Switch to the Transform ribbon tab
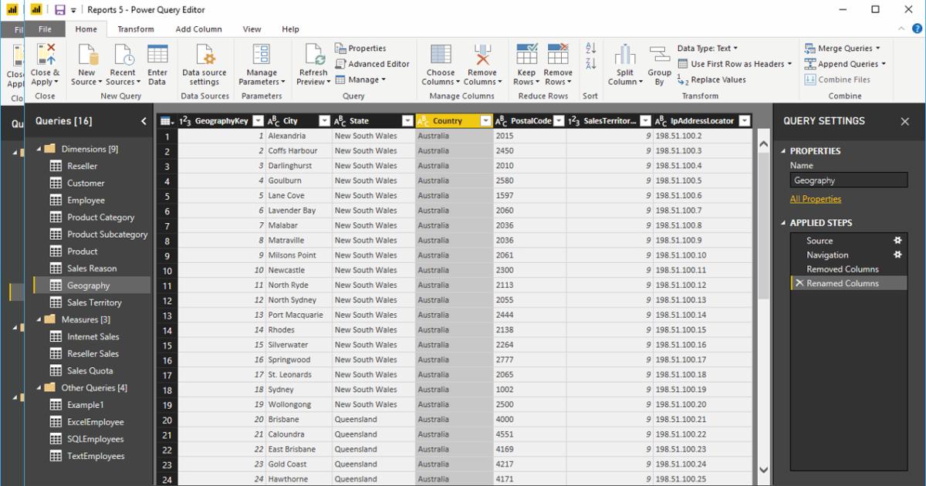926x486 pixels. tap(136, 29)
